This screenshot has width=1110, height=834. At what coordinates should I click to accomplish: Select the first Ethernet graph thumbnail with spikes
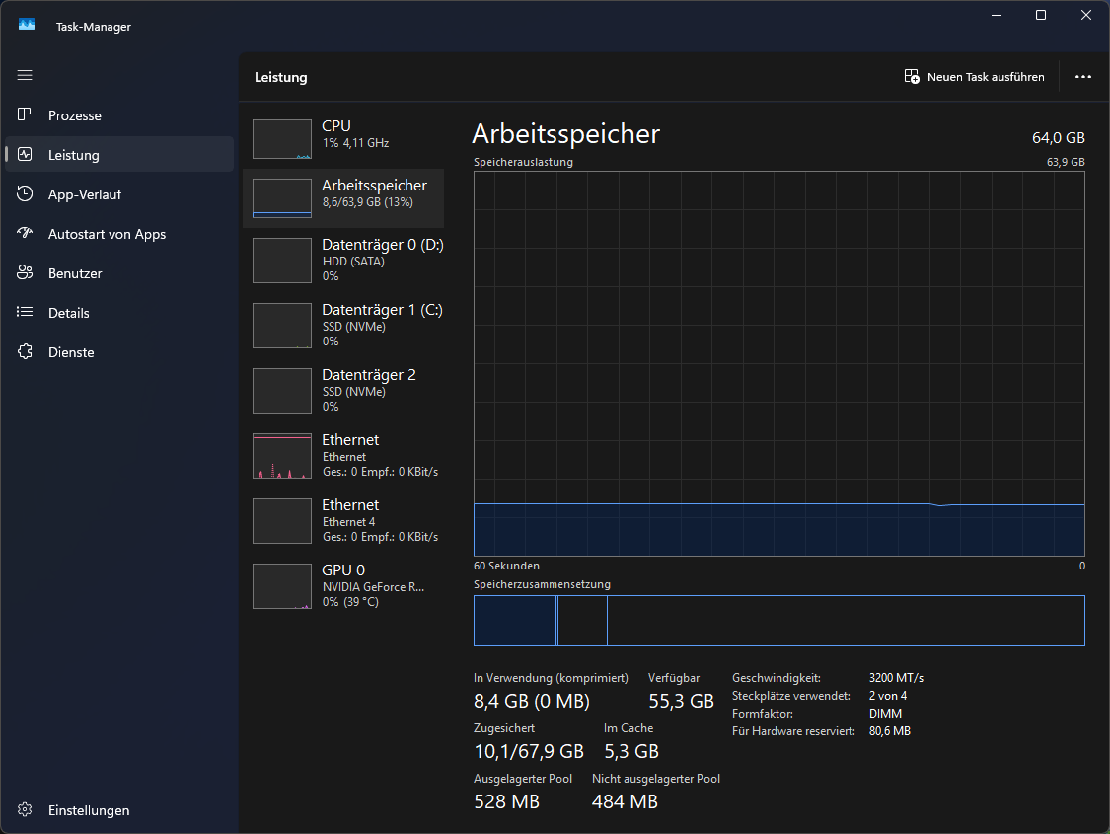tap(282, 456)
